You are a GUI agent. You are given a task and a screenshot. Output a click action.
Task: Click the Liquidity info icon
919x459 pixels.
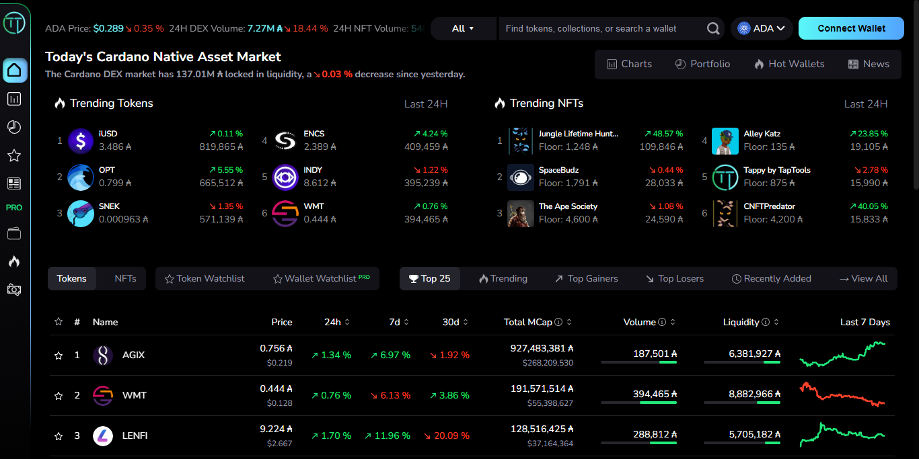[766, 322]
